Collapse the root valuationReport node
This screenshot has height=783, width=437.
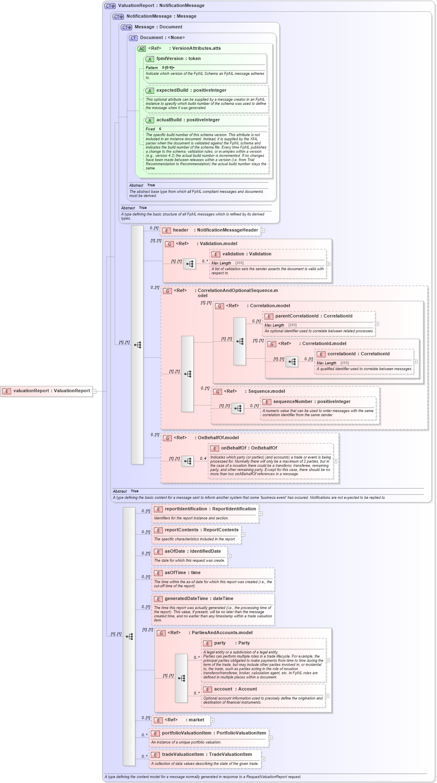click(95, 391)
